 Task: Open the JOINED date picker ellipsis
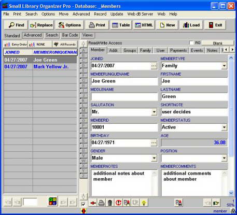[154, 66]
